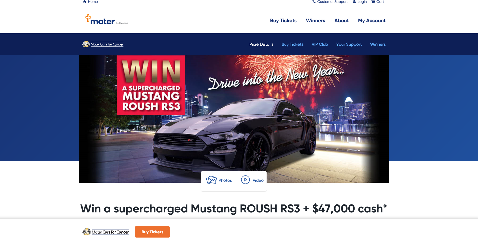Select Winners in the blue sub-navigation
Viewport: 478px width, 239px height.
click(378, 44)
